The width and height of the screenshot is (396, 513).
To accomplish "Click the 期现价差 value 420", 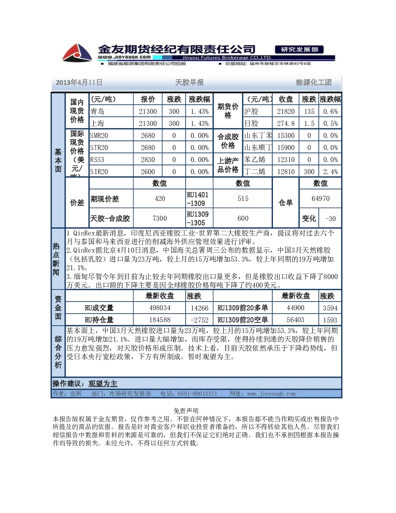I will (x=160, y=199).
